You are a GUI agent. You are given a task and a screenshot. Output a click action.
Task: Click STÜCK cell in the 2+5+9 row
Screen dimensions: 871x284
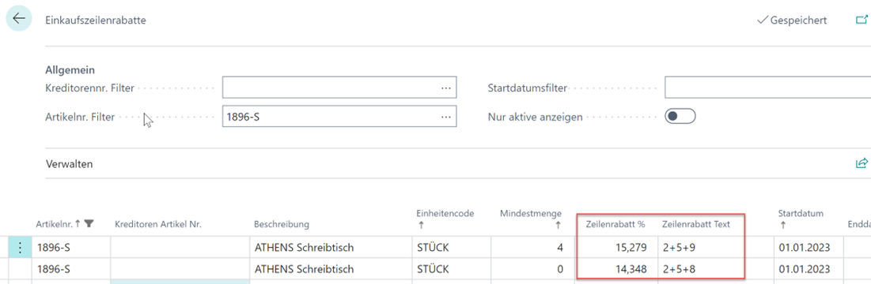452,248
